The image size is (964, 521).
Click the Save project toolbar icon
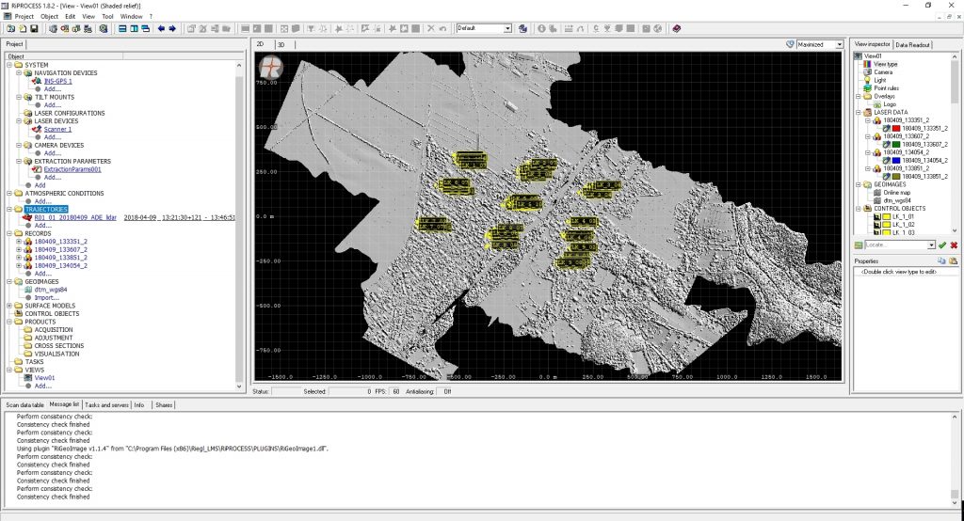click(x=34, y=29)
